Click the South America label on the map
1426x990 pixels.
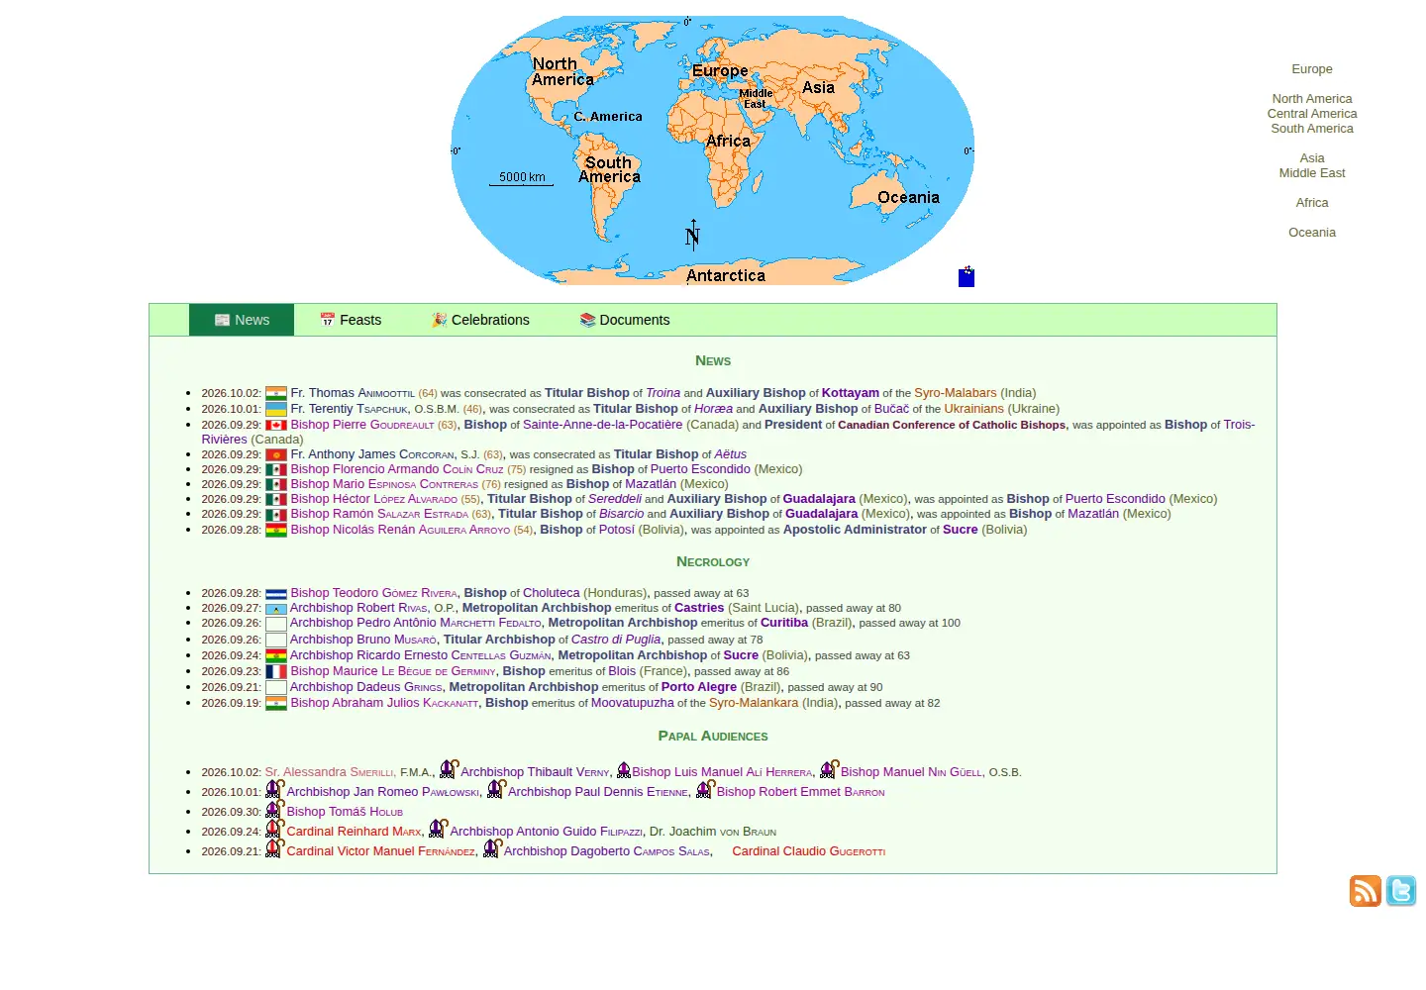(x=609, y=170)
